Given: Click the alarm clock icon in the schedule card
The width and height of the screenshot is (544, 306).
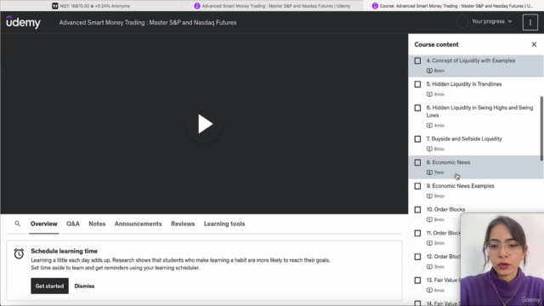Looking at the screenshot, I should click(x=19, y=253).
